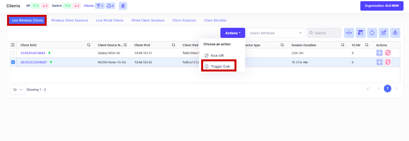The width and height of the screenshot is (409, 141).
Task: Expand details for the 1h 37m 44s row
Action: point(380,62)
